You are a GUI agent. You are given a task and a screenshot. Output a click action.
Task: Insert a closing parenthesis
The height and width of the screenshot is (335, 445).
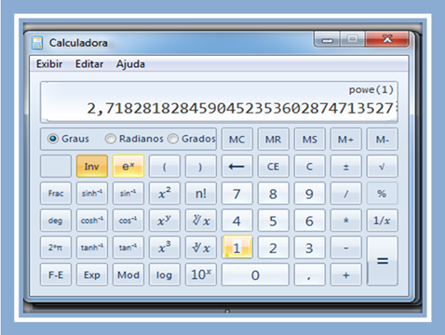tap(201, 167)
